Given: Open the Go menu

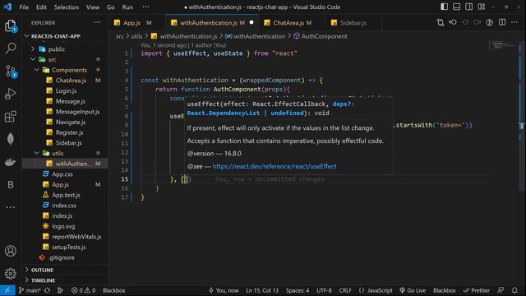Looking at the screenshot, I should point(110,7).
